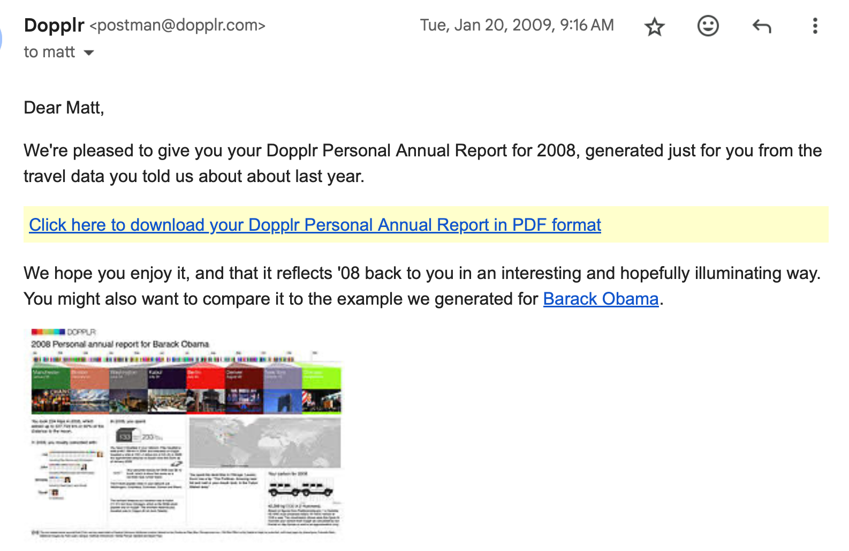Open the Barack Obama annual report thumbnail
This screenshot has height=551, width=849.
coord(186,434)
